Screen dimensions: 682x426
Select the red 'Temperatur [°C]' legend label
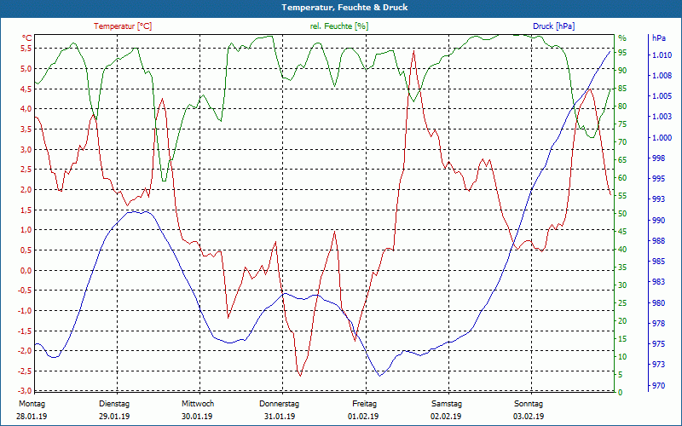pyautogui.click(x=123, y=26)
